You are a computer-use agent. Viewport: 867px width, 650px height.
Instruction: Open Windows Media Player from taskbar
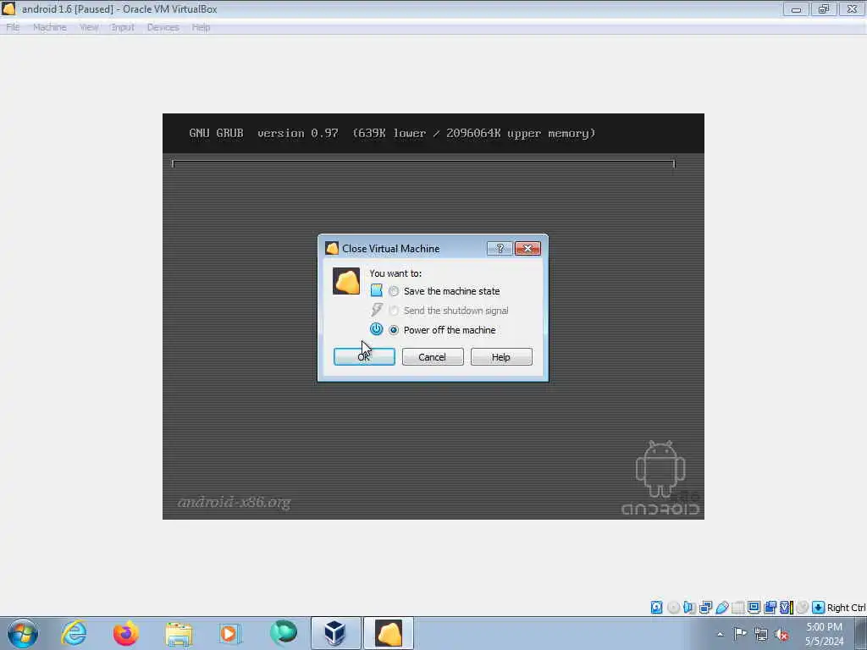pos(229,633)
